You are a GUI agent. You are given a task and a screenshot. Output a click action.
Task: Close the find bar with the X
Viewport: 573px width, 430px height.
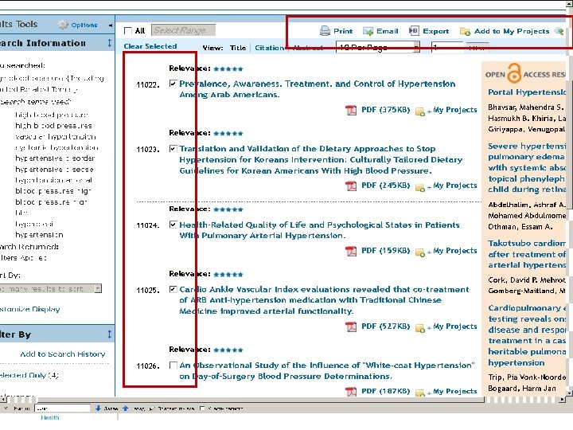(6, 408)
